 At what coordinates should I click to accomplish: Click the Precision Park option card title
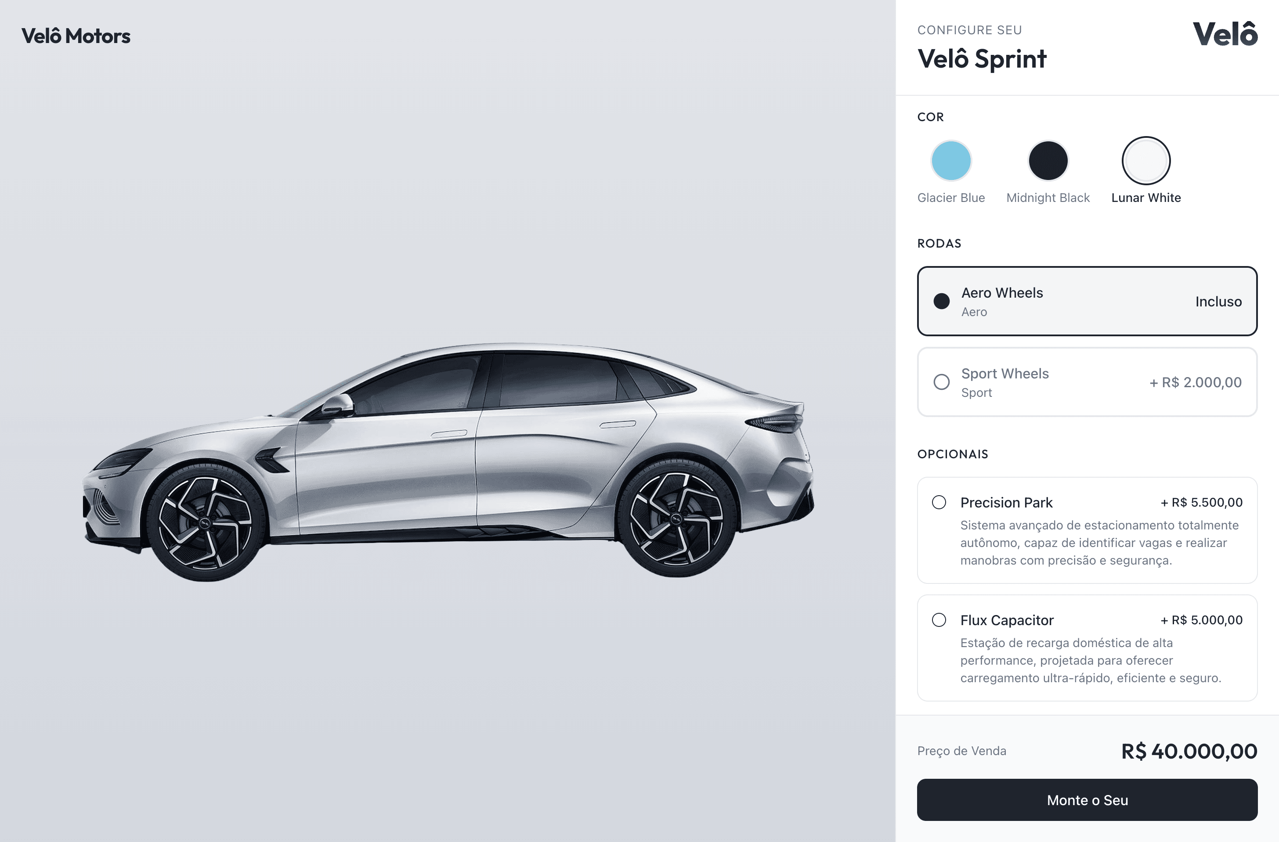click(x=1006, y=503)
